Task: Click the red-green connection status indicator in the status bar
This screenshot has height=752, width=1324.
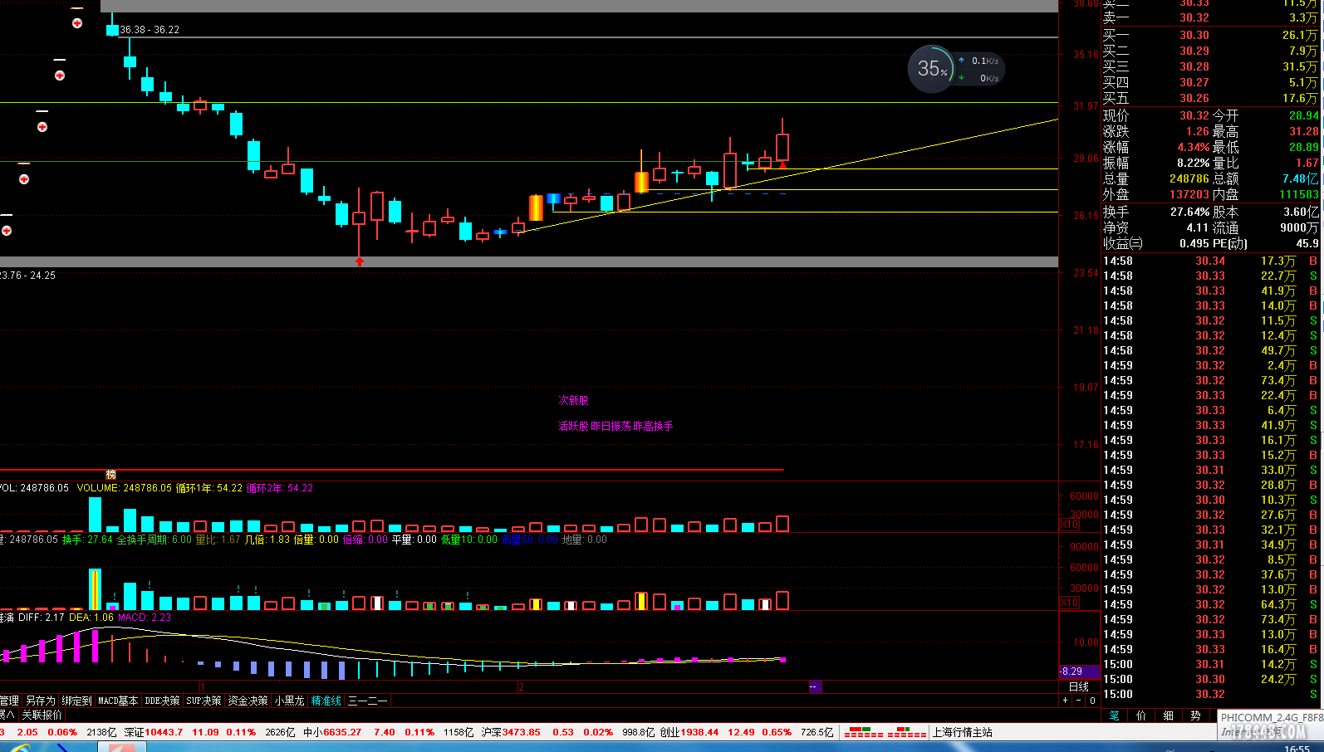Action: click(x=885, y=732)
